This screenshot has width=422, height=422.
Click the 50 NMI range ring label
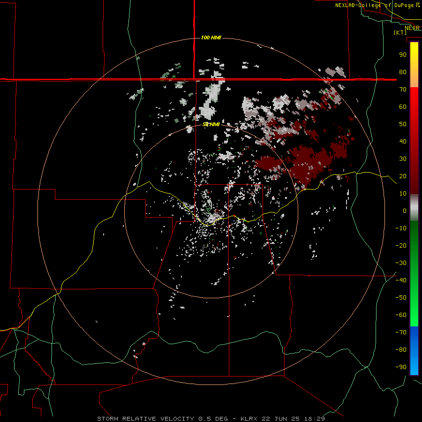tap(211, 124)
